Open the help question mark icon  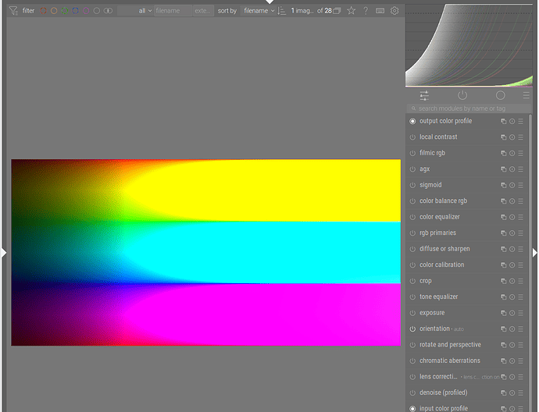coord(366,11)
